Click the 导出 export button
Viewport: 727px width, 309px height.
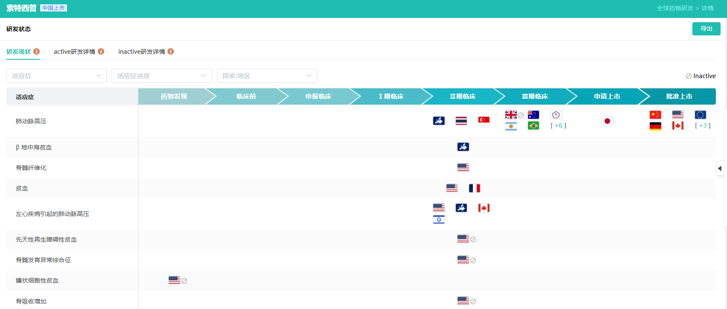[x=706, y=29]
